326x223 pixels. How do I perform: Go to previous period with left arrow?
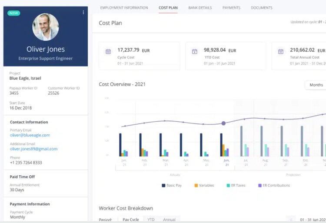pyautogui.click(x=291, y=220)
